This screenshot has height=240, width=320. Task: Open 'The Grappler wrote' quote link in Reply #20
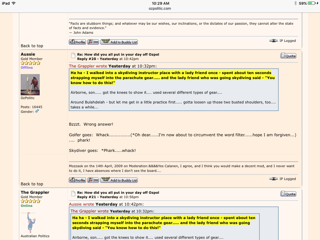pos(88,66)
